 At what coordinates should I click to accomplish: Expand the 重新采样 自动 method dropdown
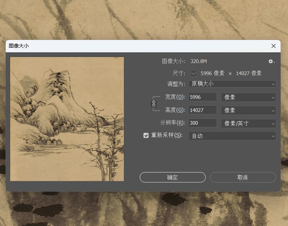pyautogui.click(x=232, y=136)
